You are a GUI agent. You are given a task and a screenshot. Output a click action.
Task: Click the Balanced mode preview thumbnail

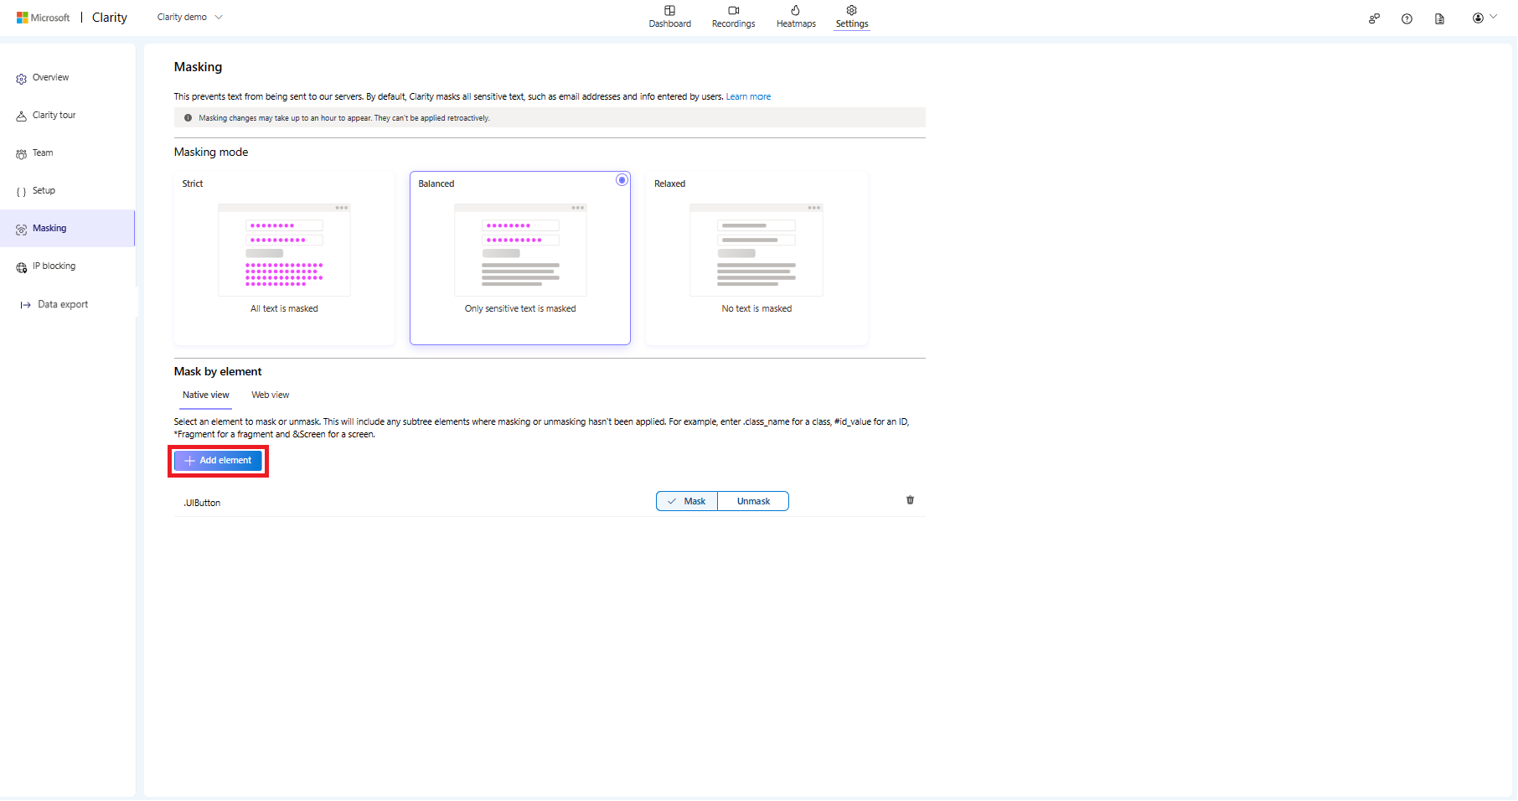(520, 250)
